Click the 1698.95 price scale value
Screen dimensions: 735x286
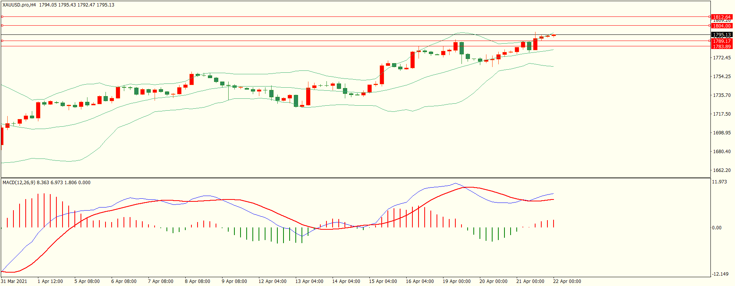(722, 133)
